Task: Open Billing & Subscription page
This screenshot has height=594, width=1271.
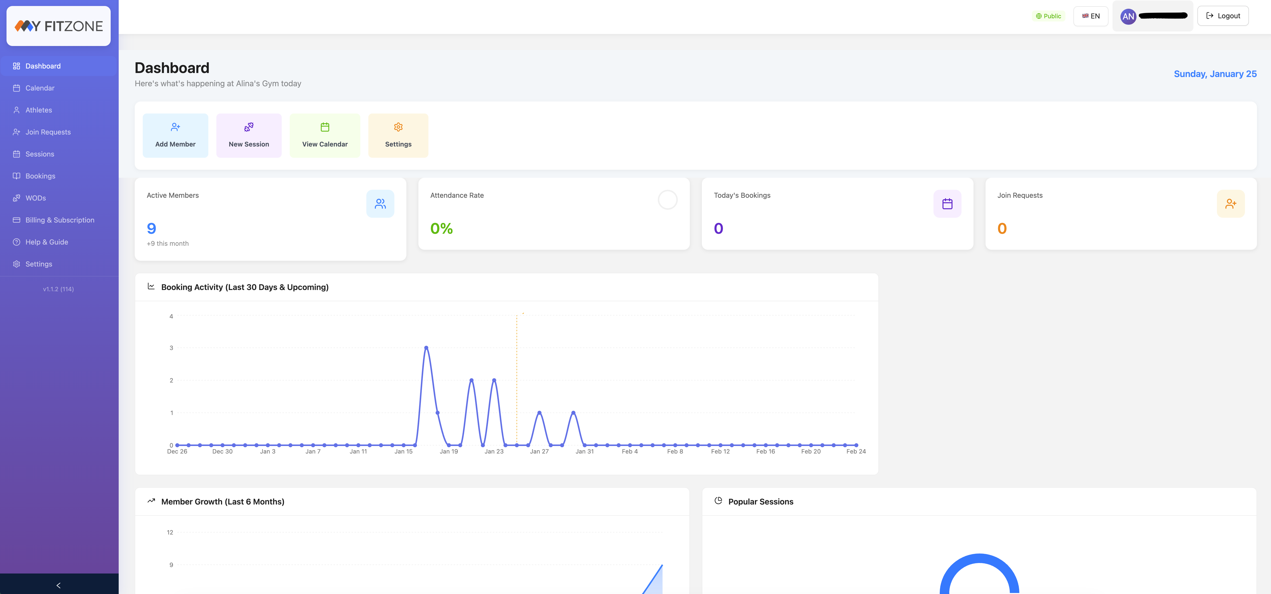Action: 60,220
